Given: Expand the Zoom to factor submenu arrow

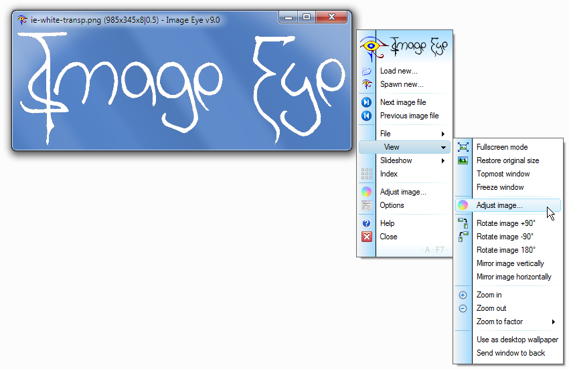Looking at the screenshot, I should [554, 322].
